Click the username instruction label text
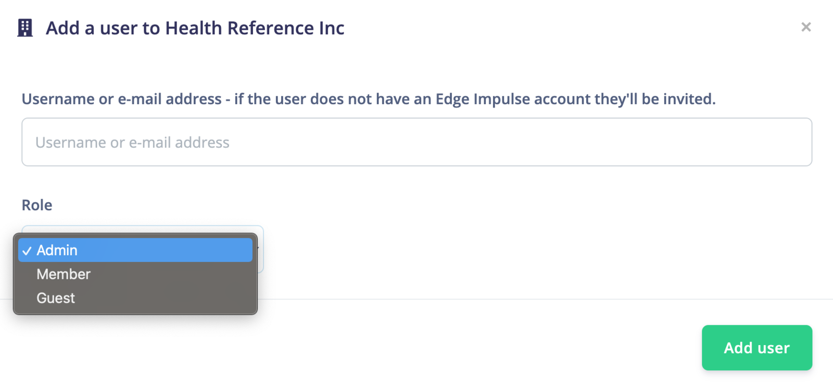This screenshot has width=833, height=391. click(369, 99)
